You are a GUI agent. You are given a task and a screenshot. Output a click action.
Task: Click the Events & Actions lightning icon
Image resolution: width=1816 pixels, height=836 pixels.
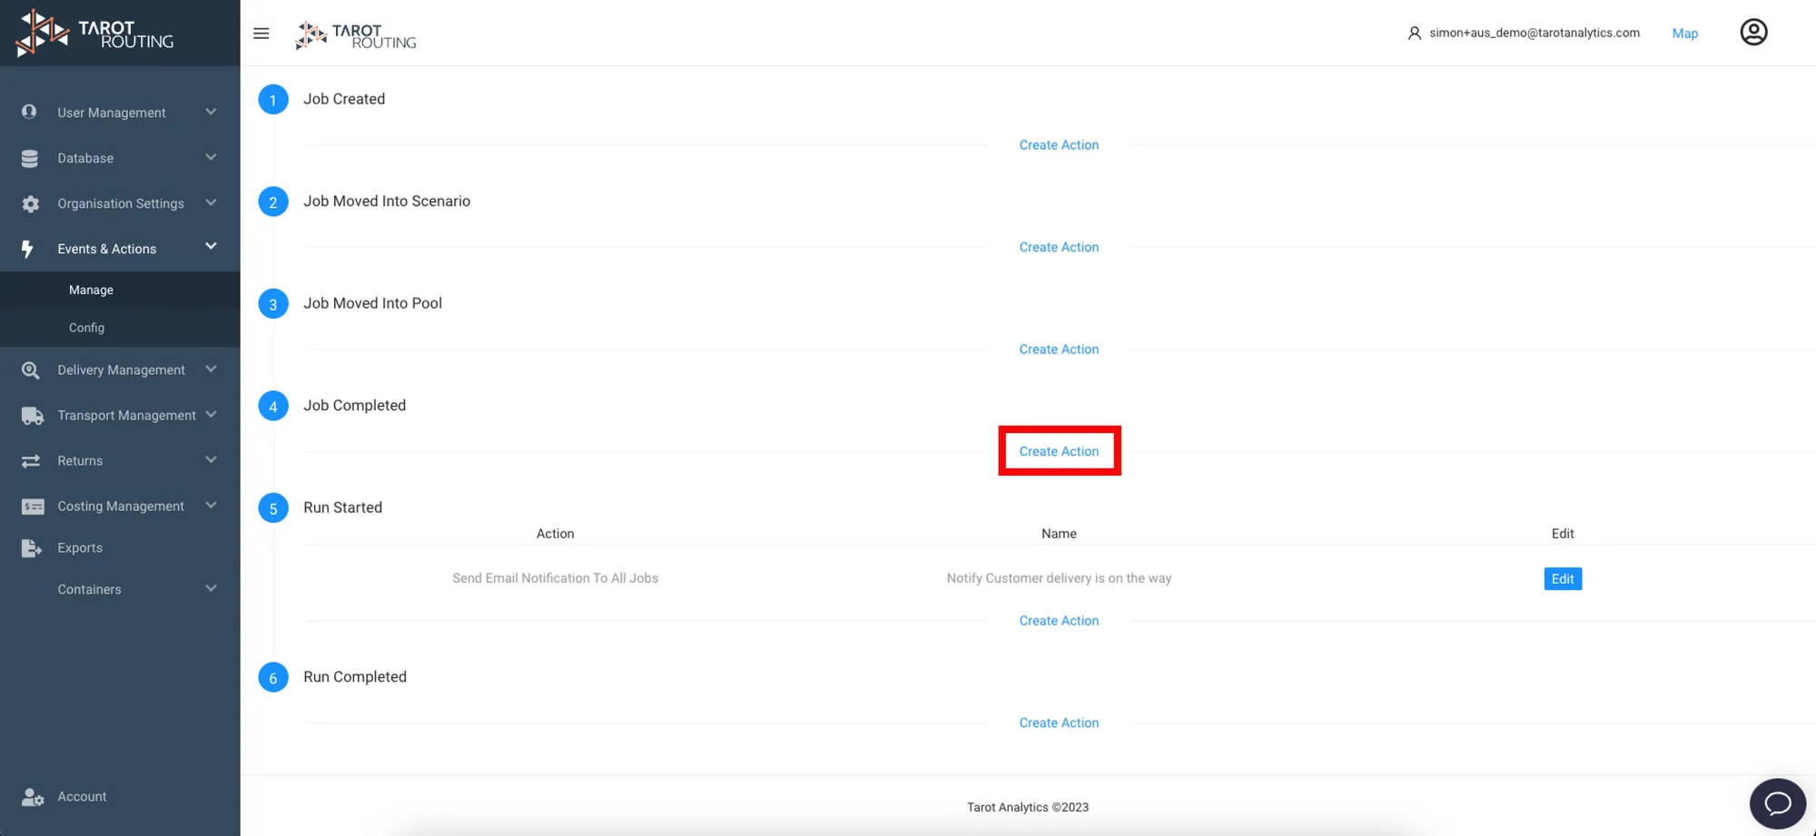27,249
